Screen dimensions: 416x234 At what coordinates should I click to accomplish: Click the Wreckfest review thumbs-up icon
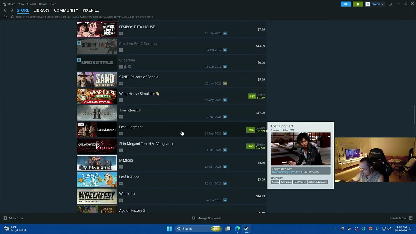pyautogui.click(x=225, y=200)
